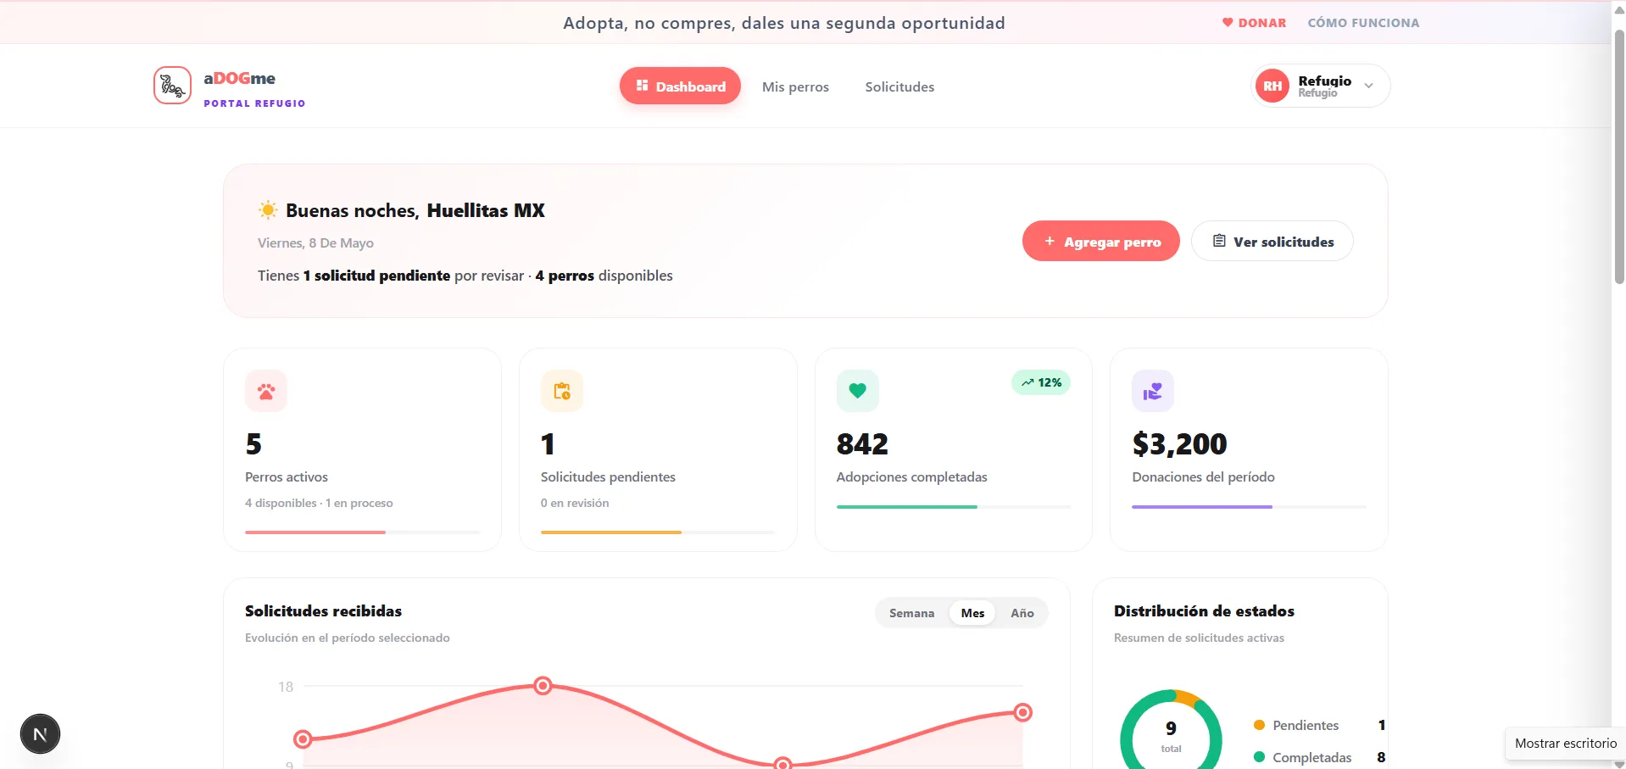Click the $3,200 donations amount

tap(1179, 443)
